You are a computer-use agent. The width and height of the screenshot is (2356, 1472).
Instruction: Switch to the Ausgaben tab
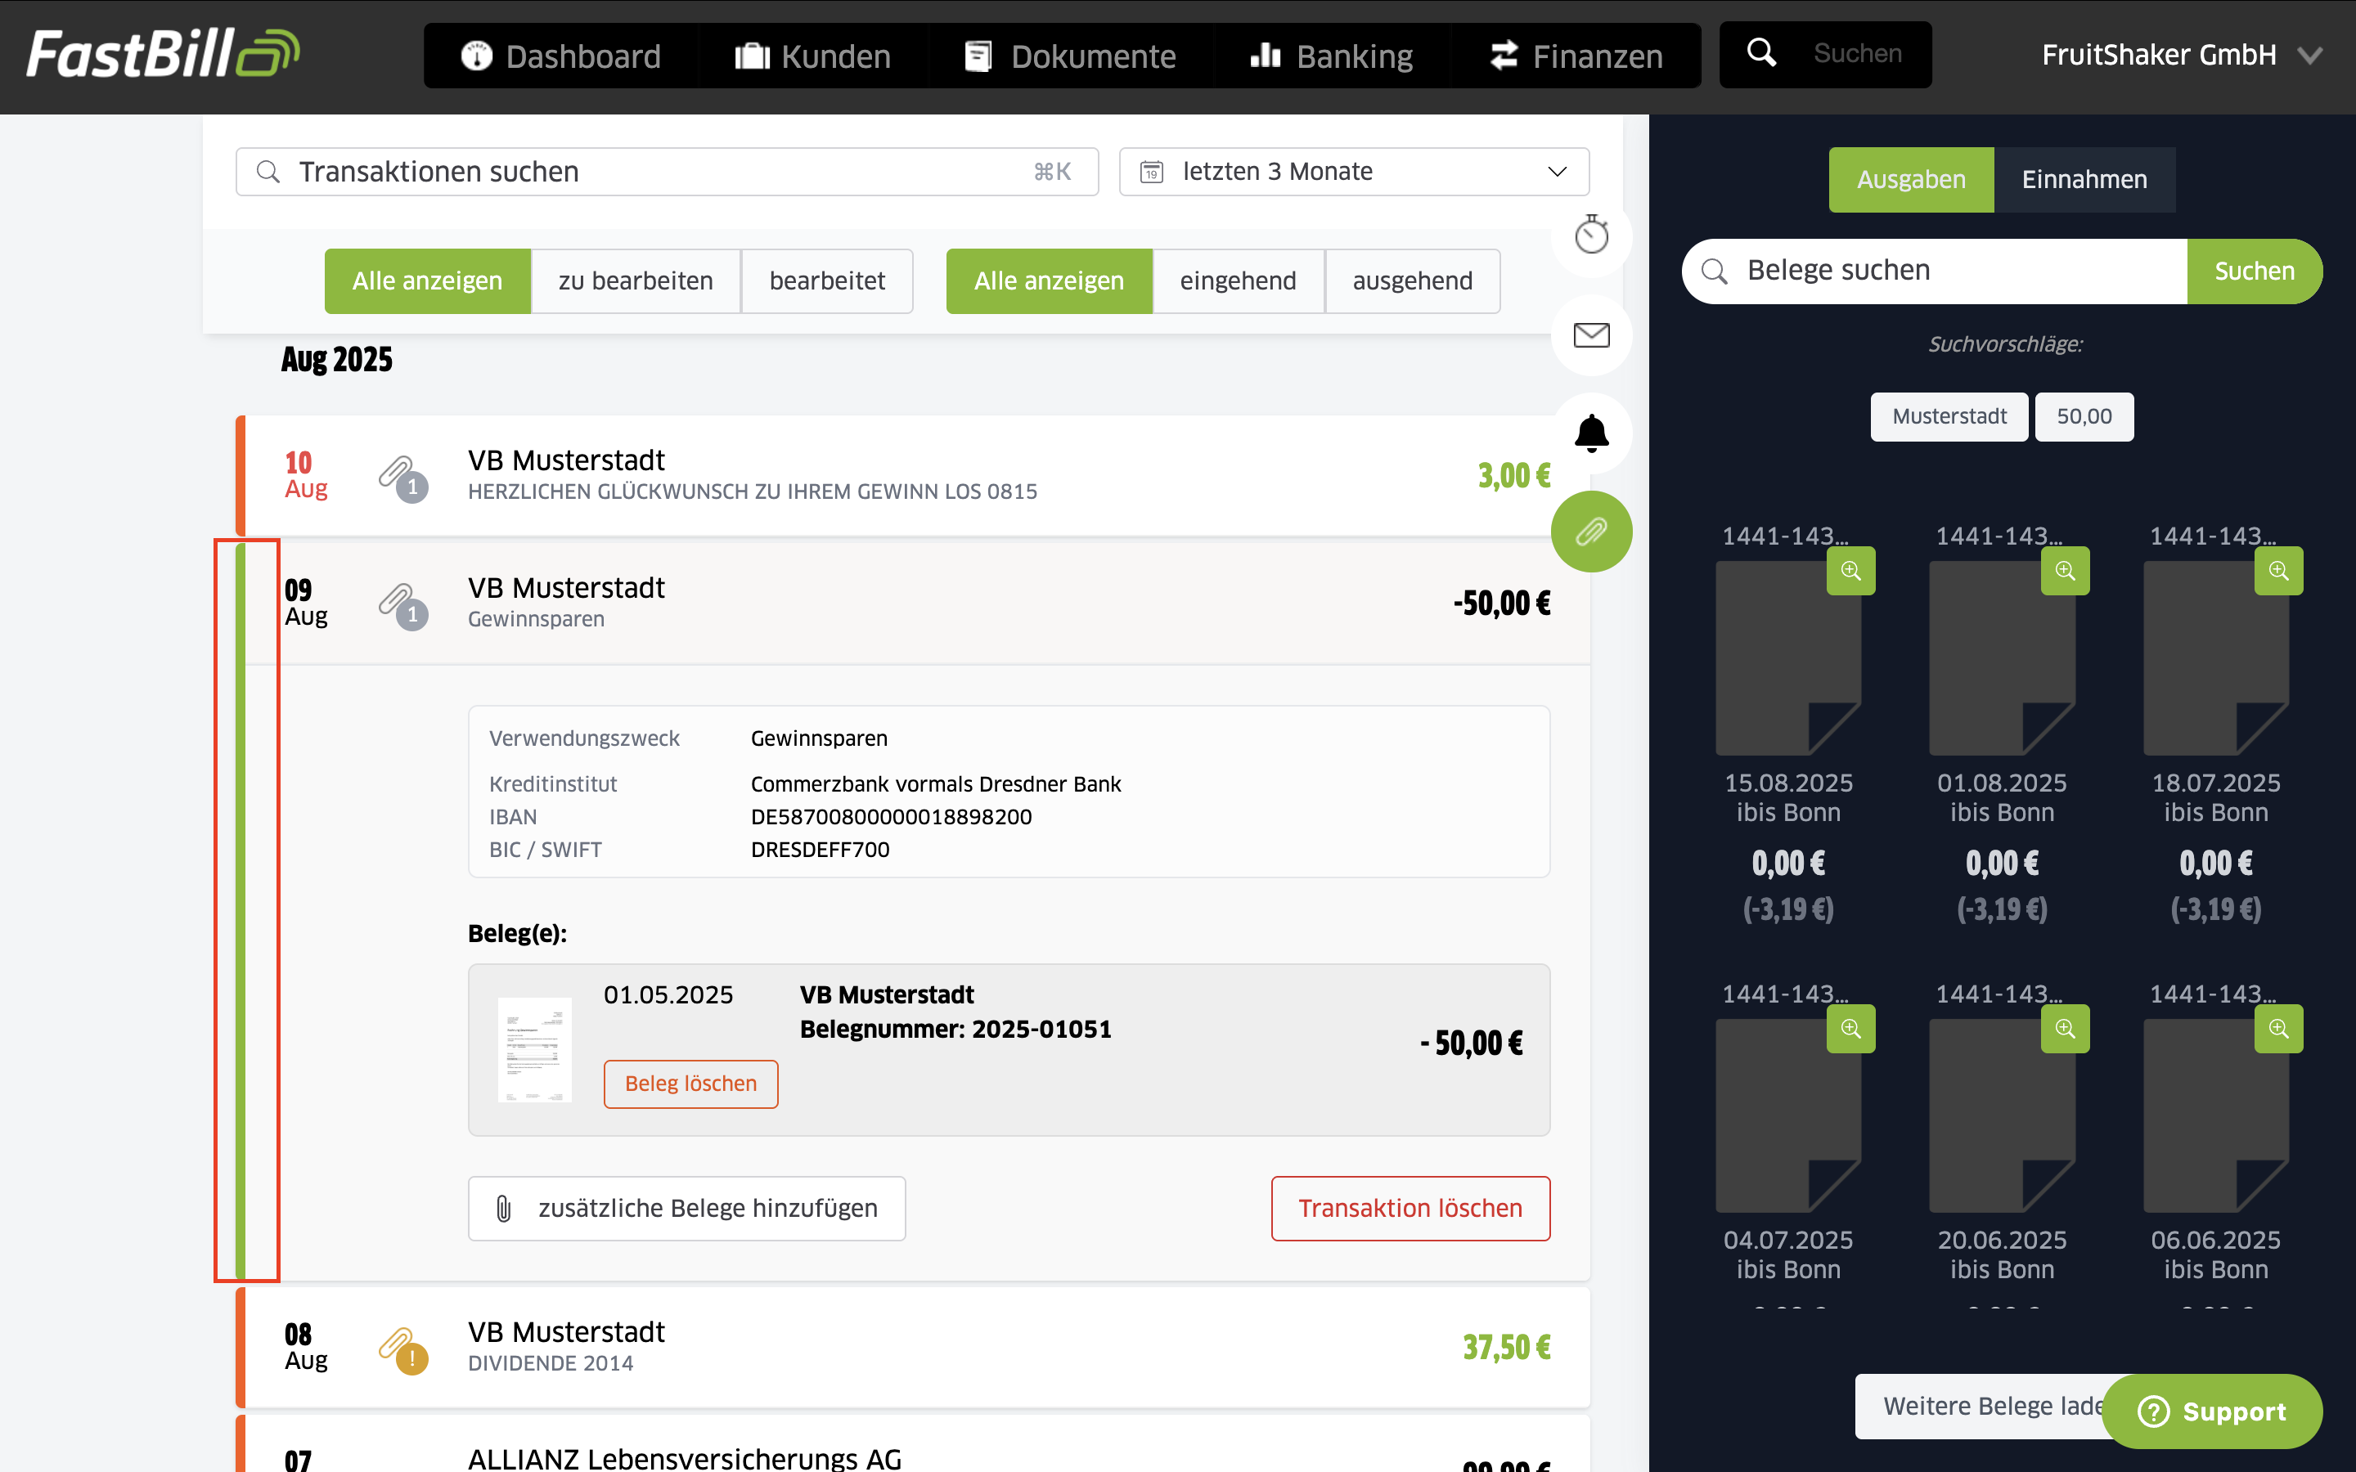(x=1911, y=180)
